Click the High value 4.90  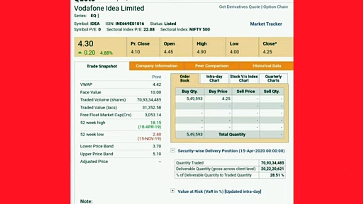coord(201,52)
